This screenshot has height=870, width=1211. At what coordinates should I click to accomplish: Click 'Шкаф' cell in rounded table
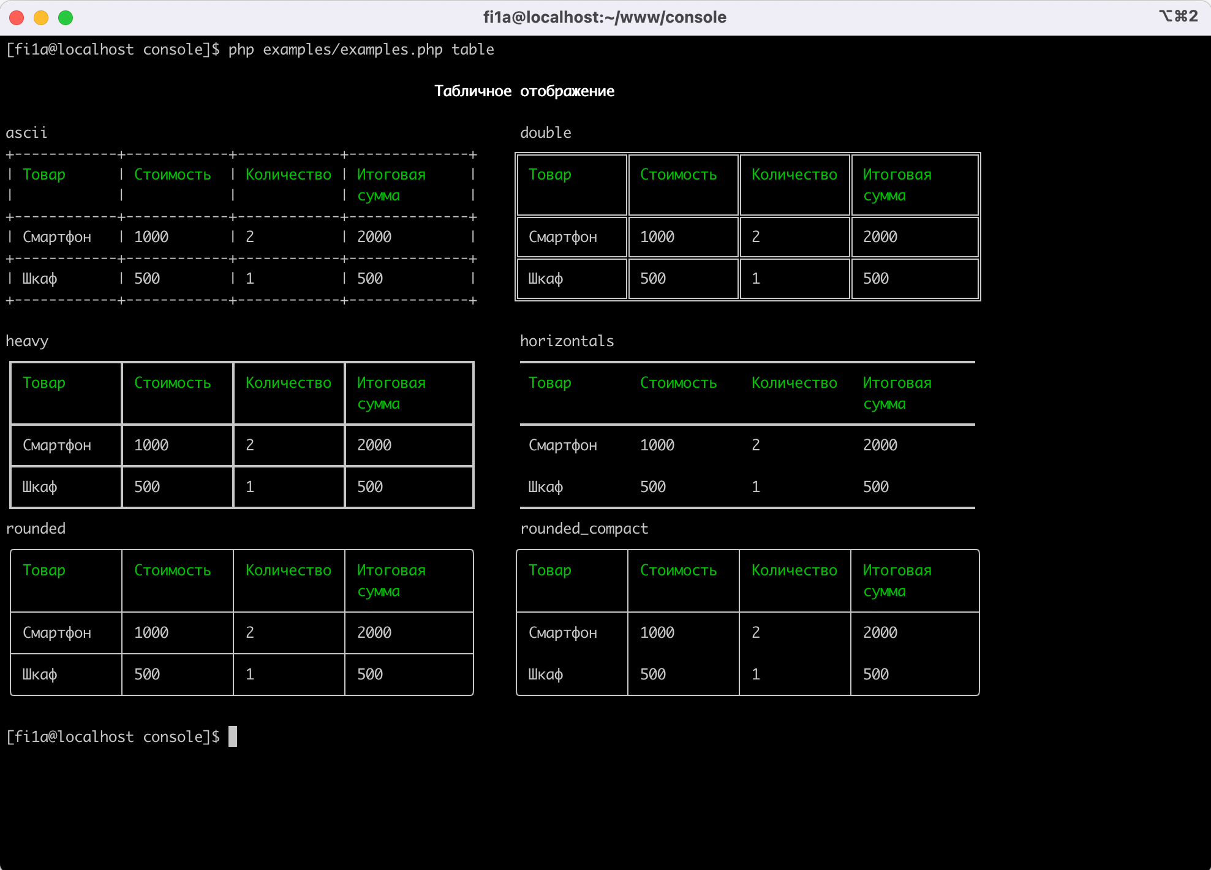click(40, 675)
